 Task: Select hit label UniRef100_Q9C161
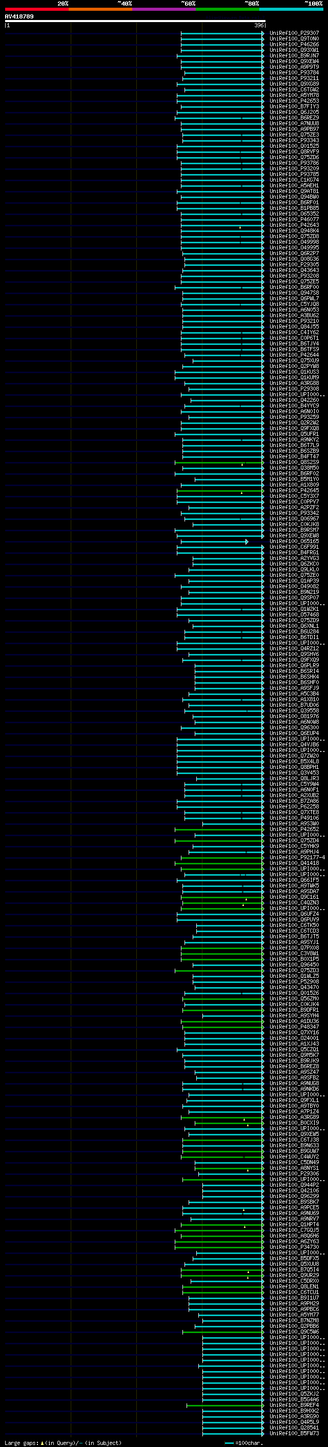click(294, 897)
